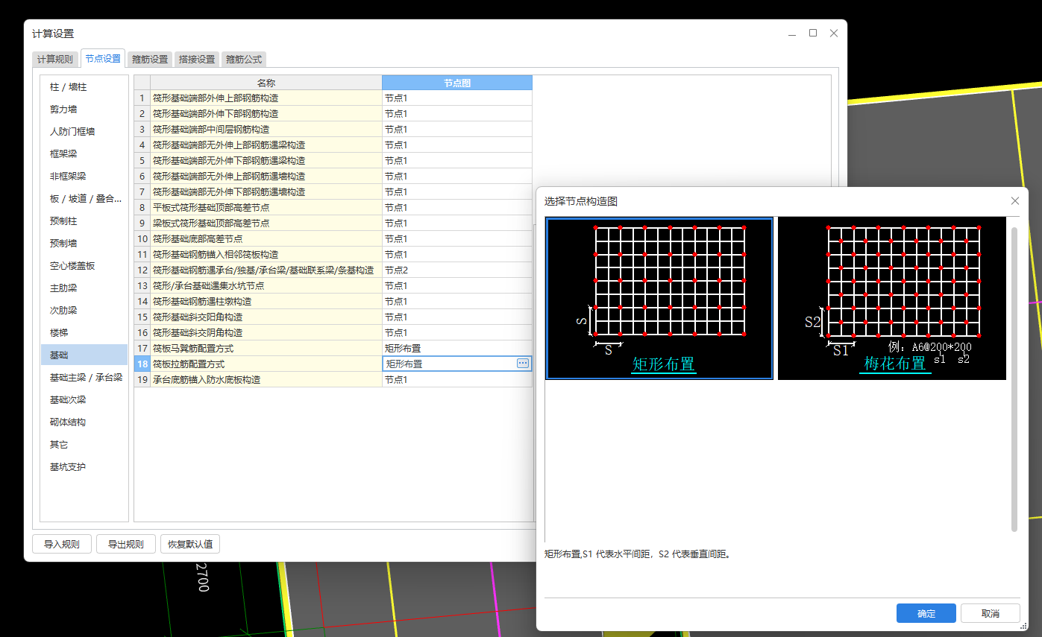Viewport: 1042px width, 637px height.
Task: Click the 名称 column header
Action: pos(266,83)
